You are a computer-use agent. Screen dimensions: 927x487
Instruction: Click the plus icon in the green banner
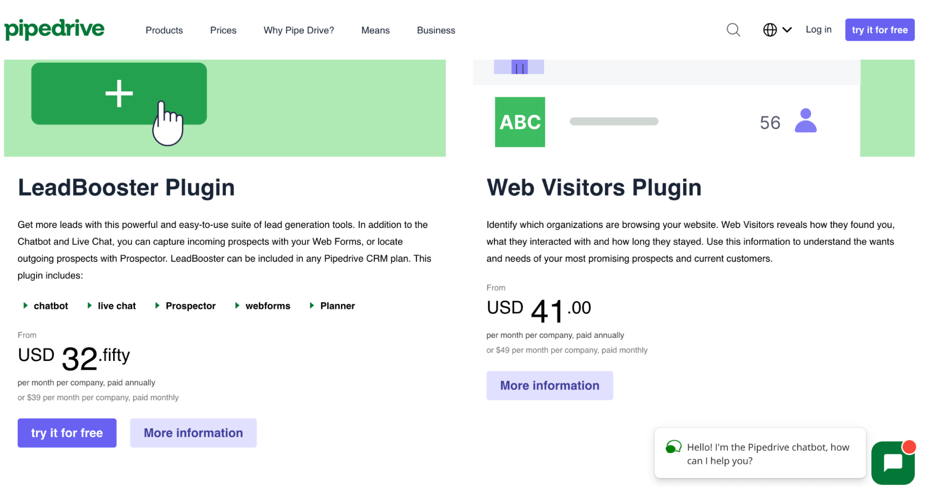click(x=119, y=93)
